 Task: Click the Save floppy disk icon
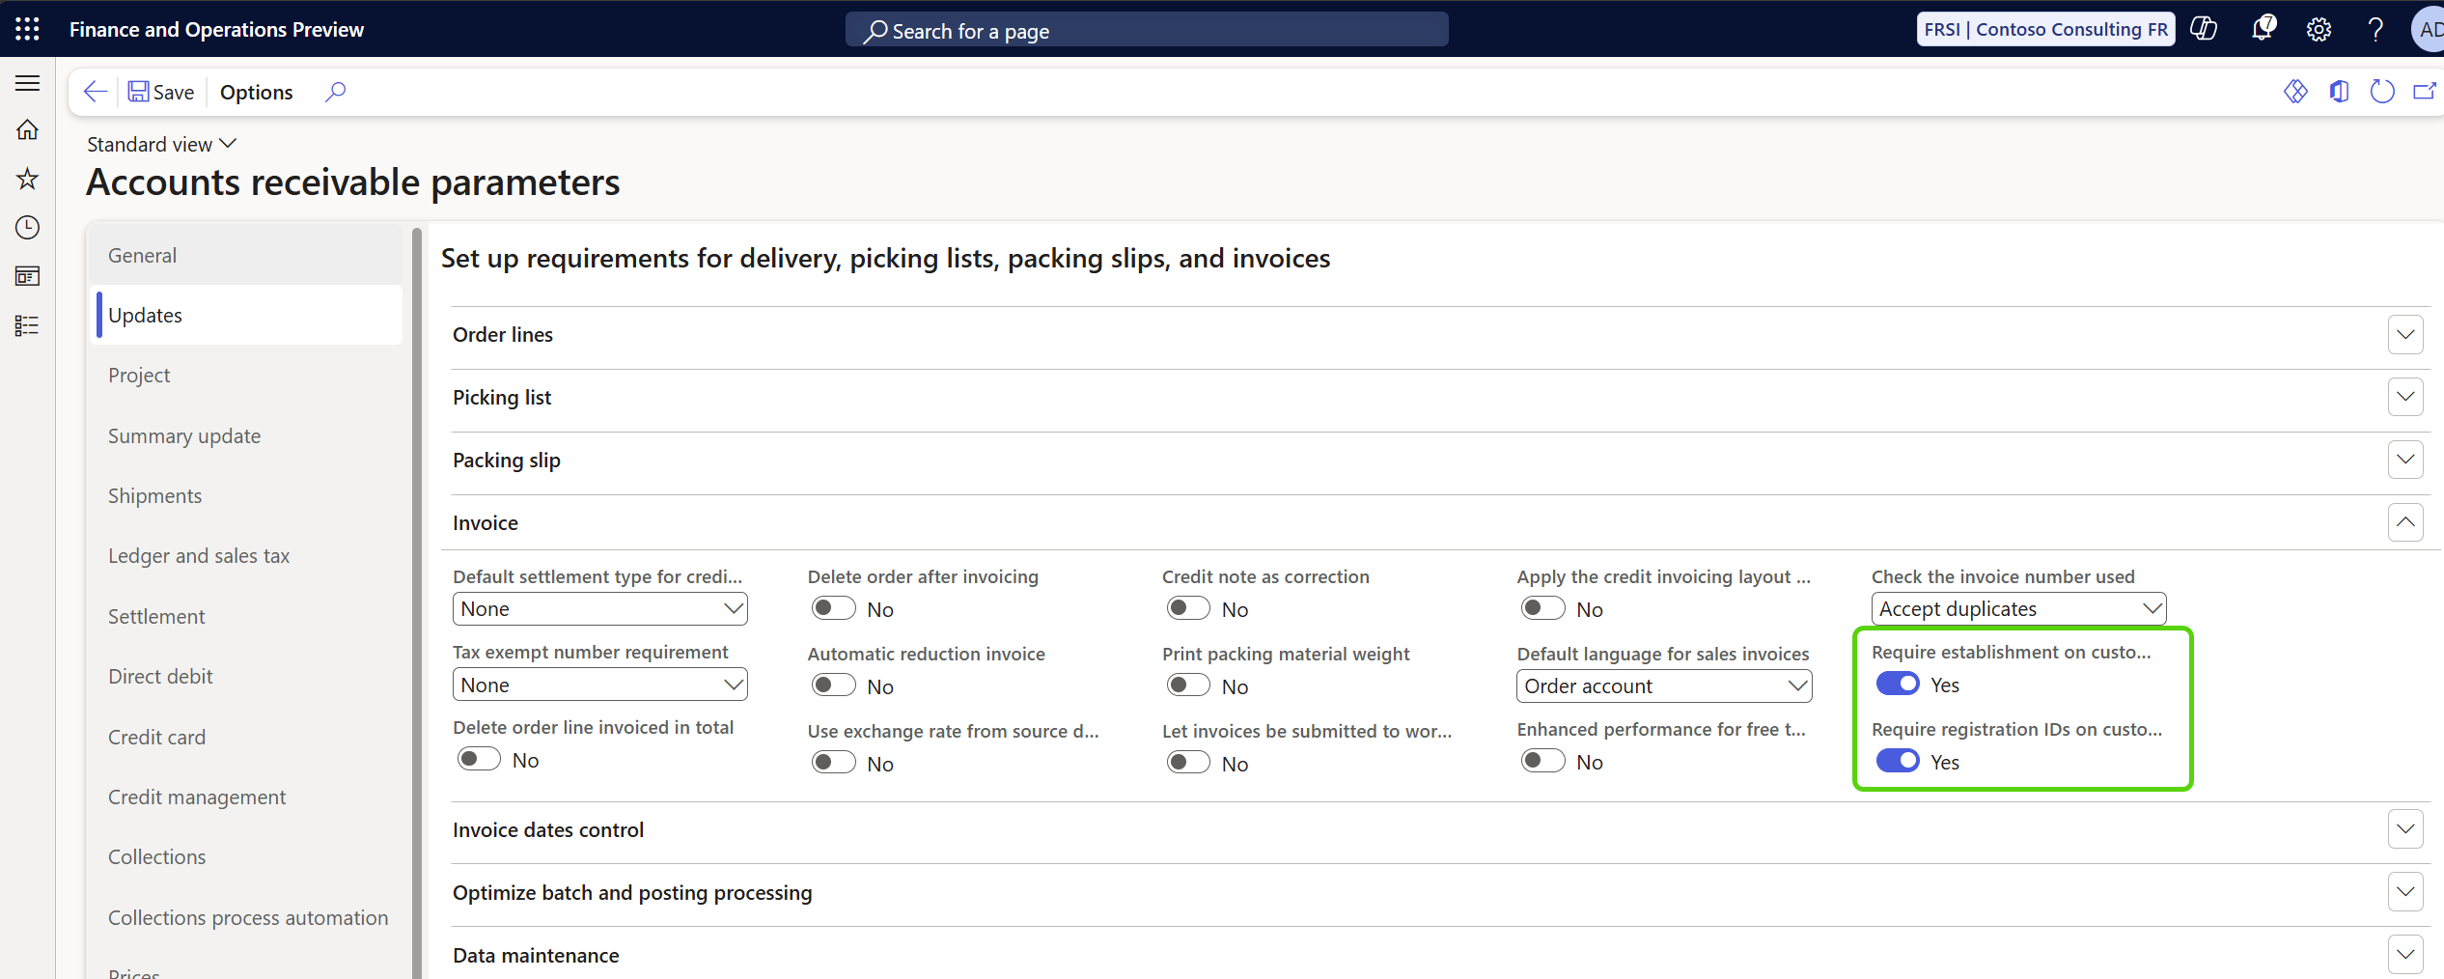[x=139, y=92]
